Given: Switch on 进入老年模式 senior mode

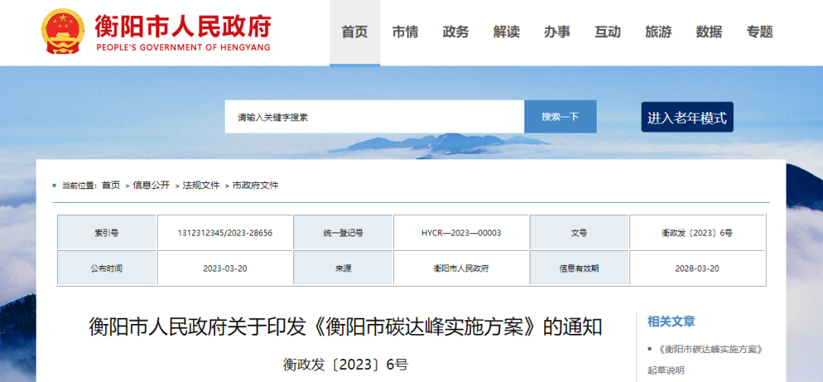Looking at the screenshot, I should [x=687, y=117].
